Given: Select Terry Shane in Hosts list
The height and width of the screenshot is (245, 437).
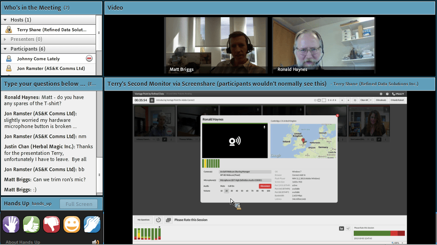Looking at the screenshot, I should coord(48,29).
